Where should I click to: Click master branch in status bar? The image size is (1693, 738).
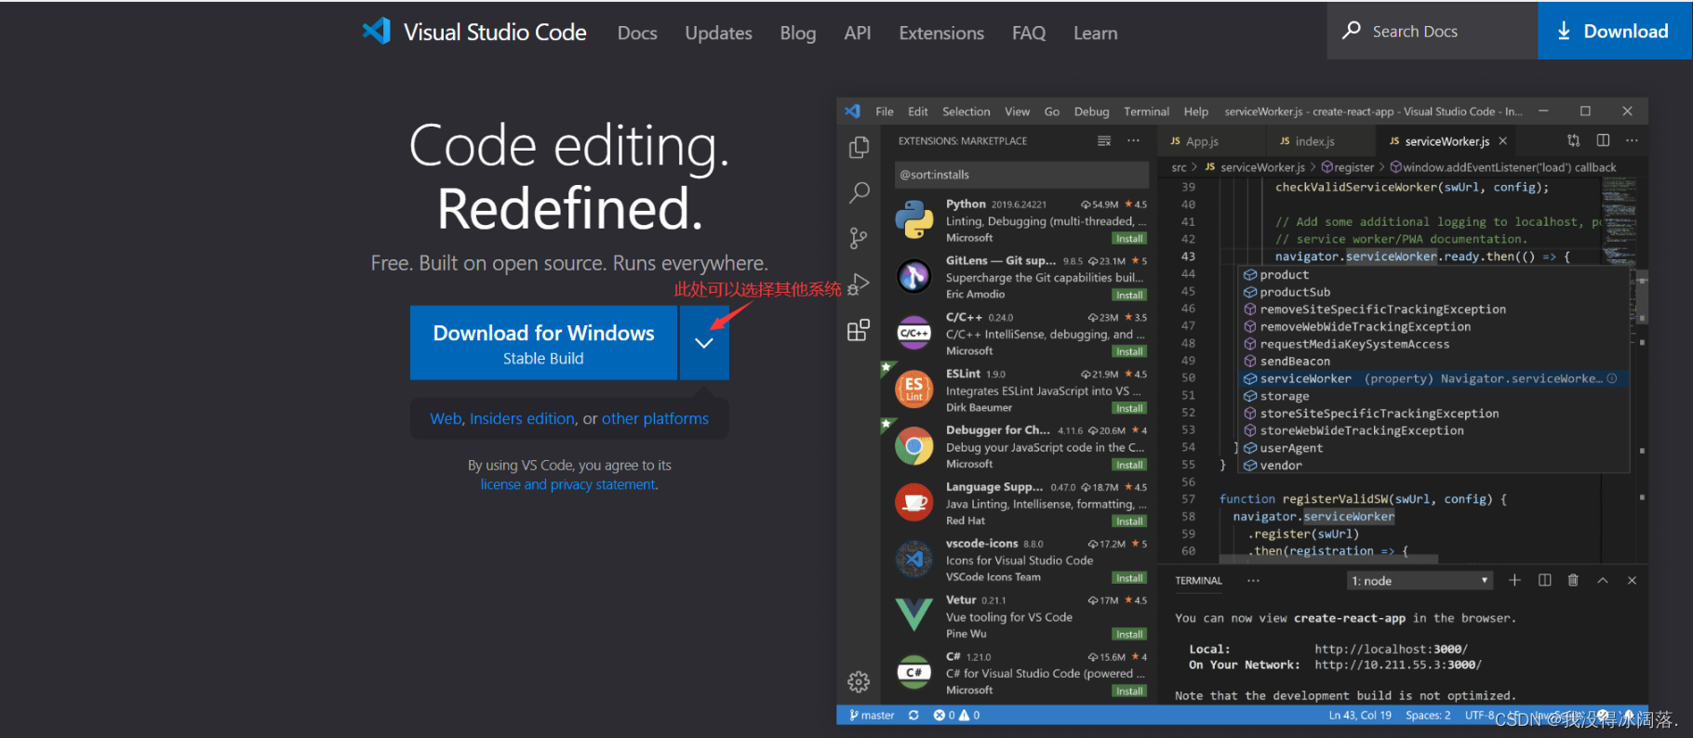click(871, 715)
